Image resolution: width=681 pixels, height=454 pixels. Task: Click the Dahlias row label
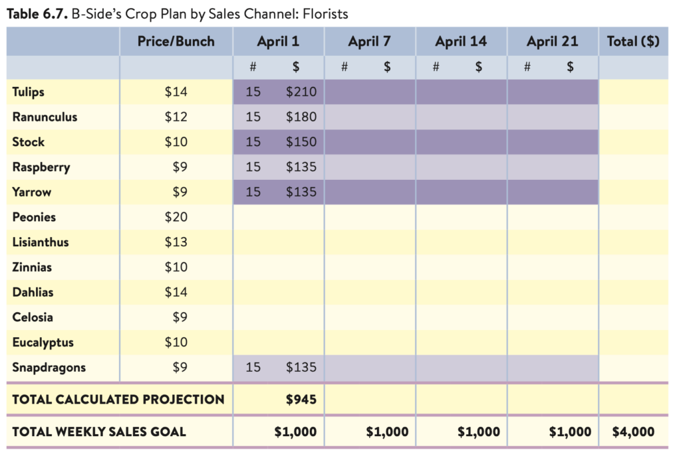pos(33,292)
